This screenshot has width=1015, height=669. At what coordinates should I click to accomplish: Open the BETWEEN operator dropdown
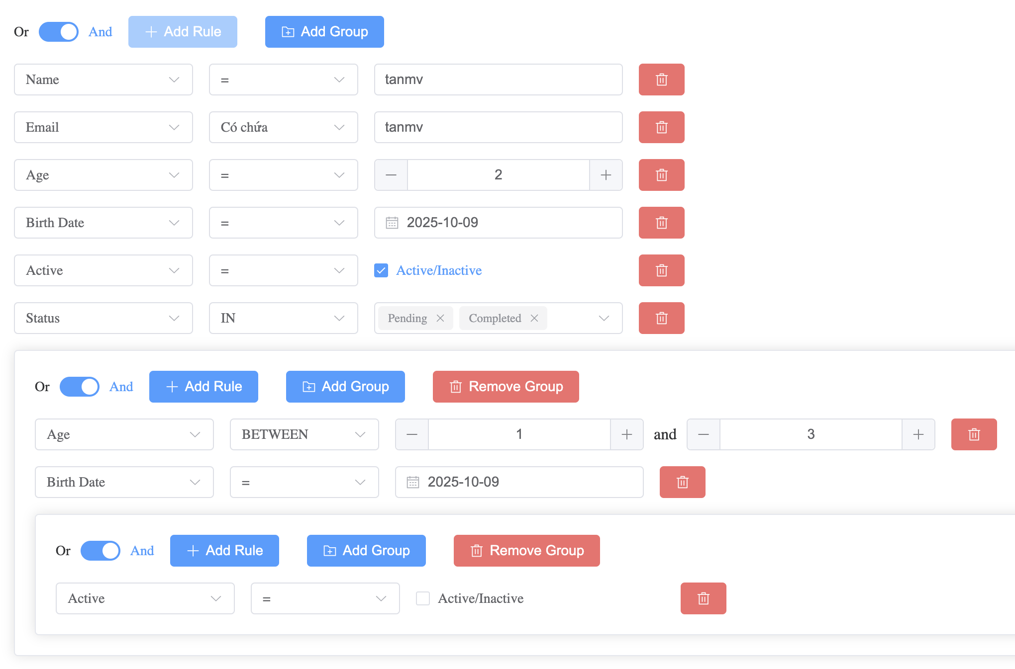point(304,434)
